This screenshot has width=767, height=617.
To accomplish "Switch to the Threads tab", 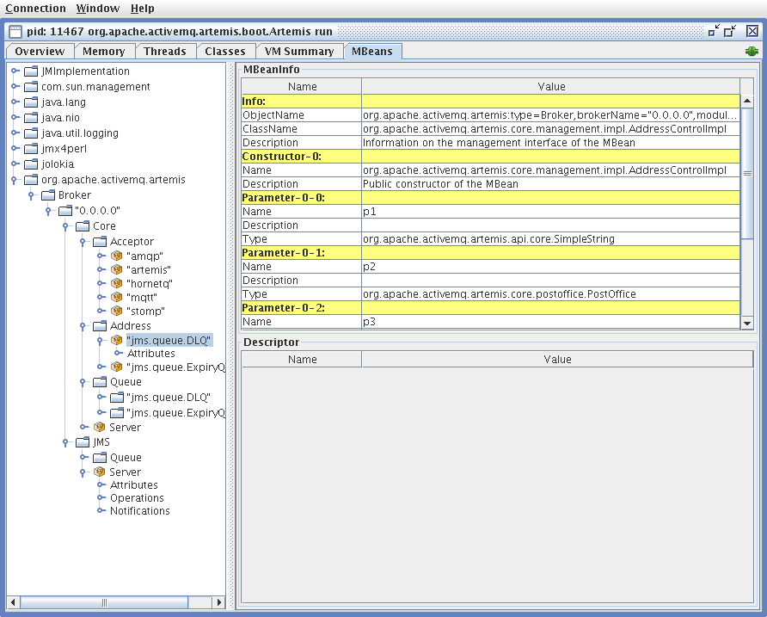I will [164, 52].
